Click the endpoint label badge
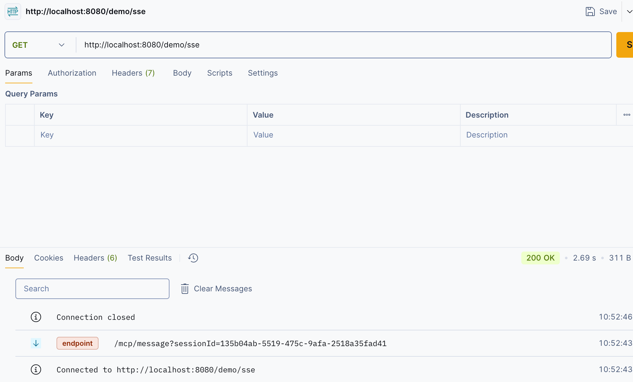 click(77, 343)
